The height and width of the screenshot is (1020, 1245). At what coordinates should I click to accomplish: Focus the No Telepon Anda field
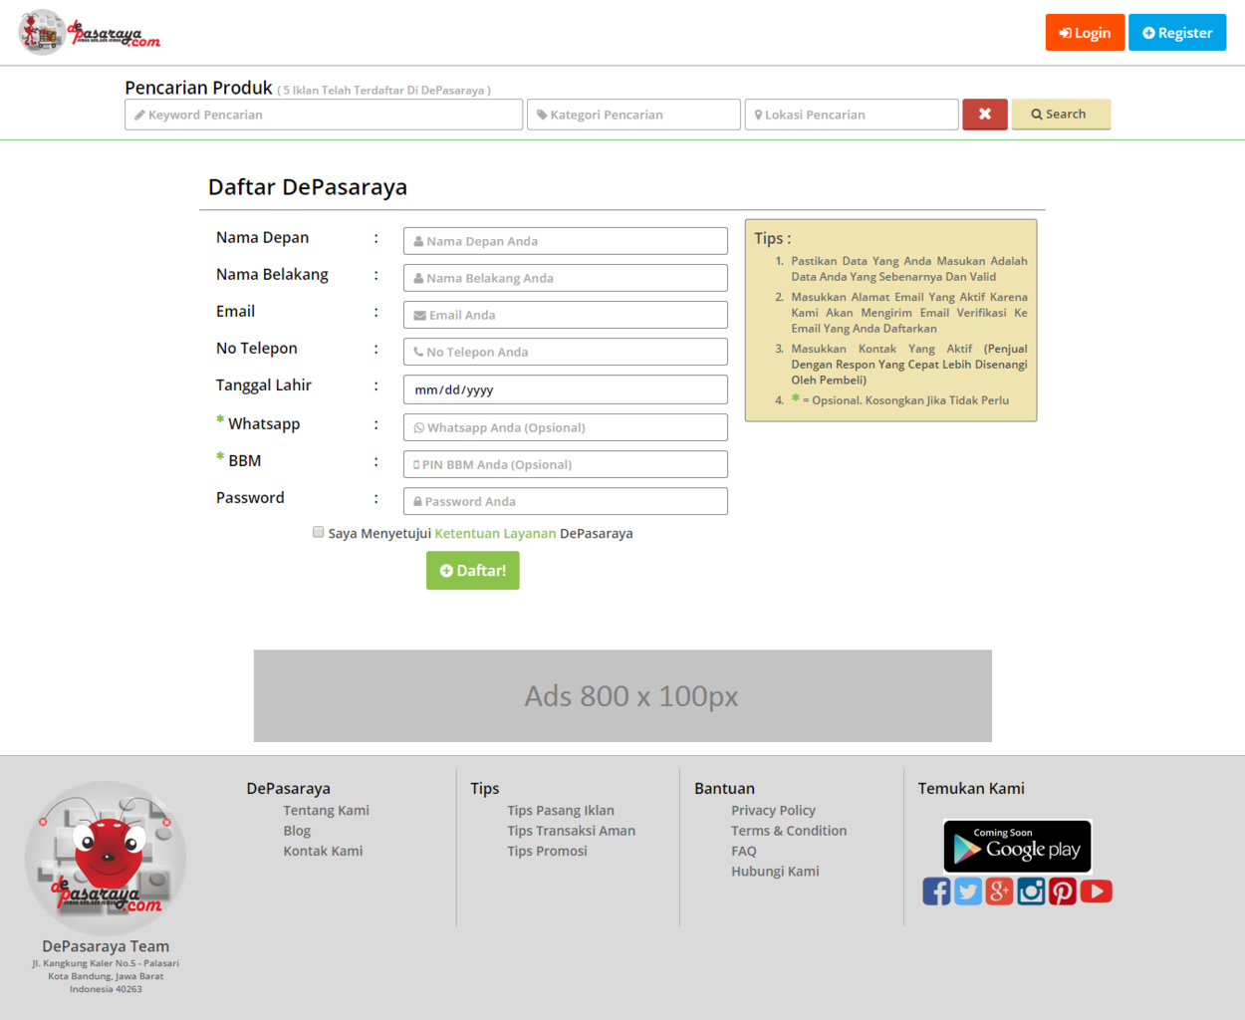tap(566, 352)
